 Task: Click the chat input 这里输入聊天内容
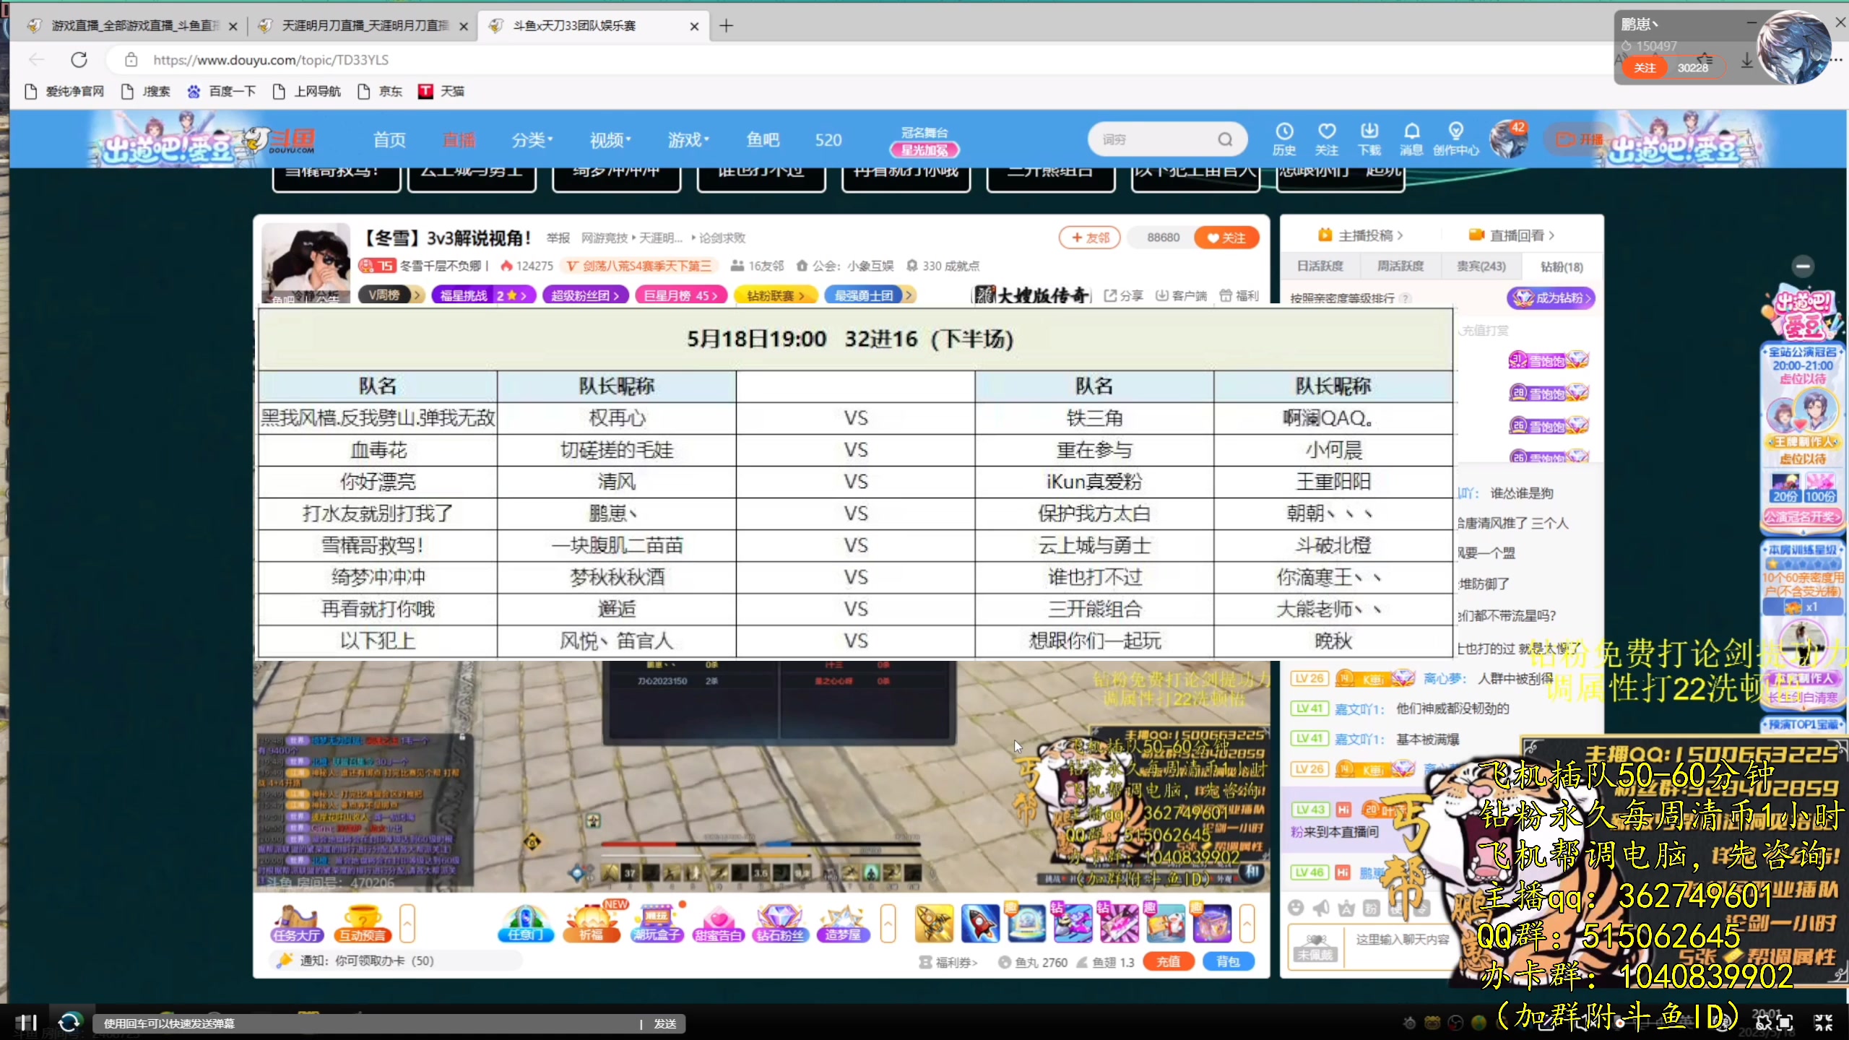click(1402, 940)
